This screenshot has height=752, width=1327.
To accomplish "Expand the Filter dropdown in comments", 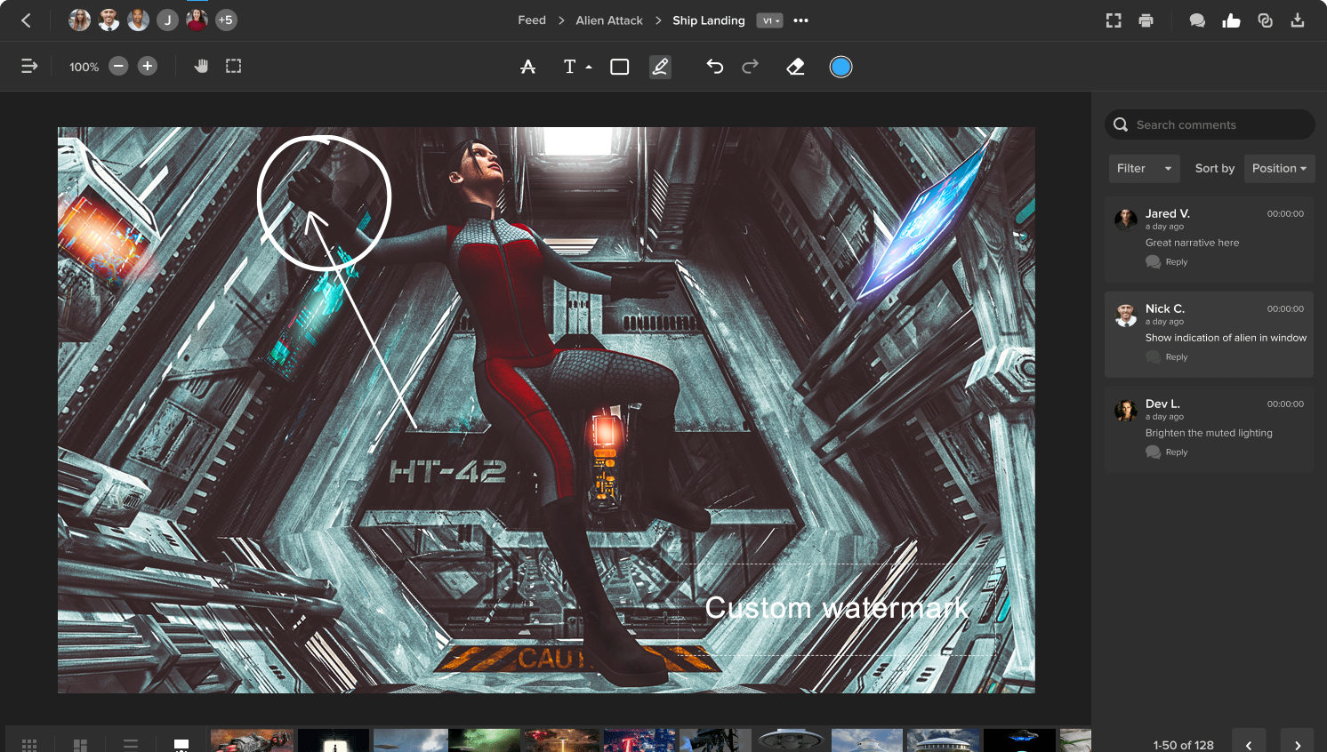I will 1144,168.
